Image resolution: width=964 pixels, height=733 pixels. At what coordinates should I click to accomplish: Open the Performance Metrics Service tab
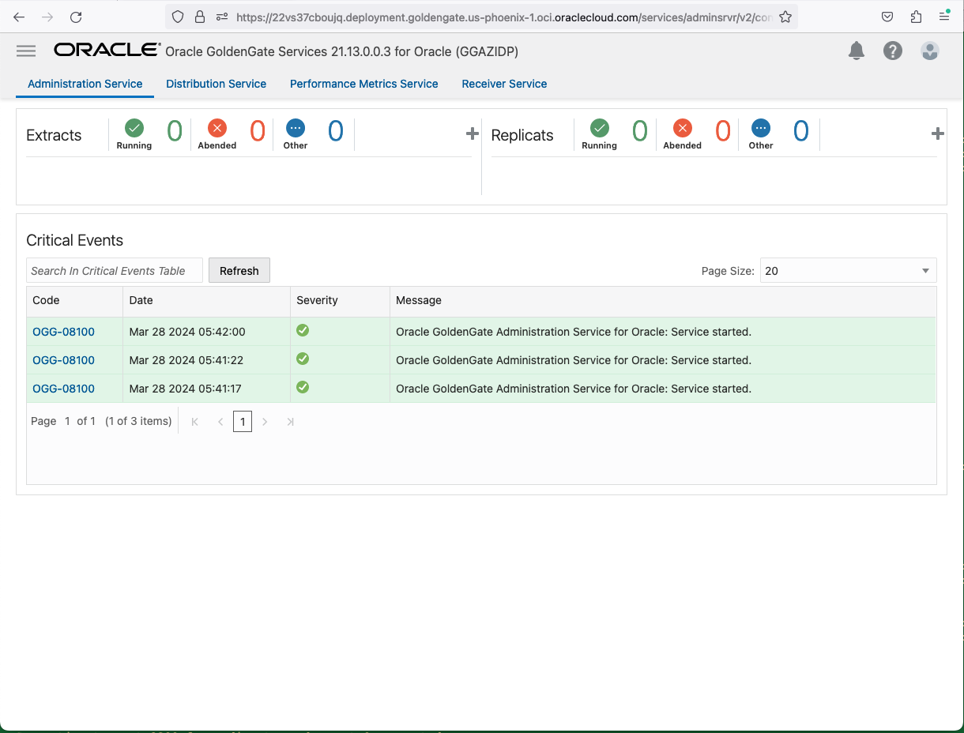point(363,84)
